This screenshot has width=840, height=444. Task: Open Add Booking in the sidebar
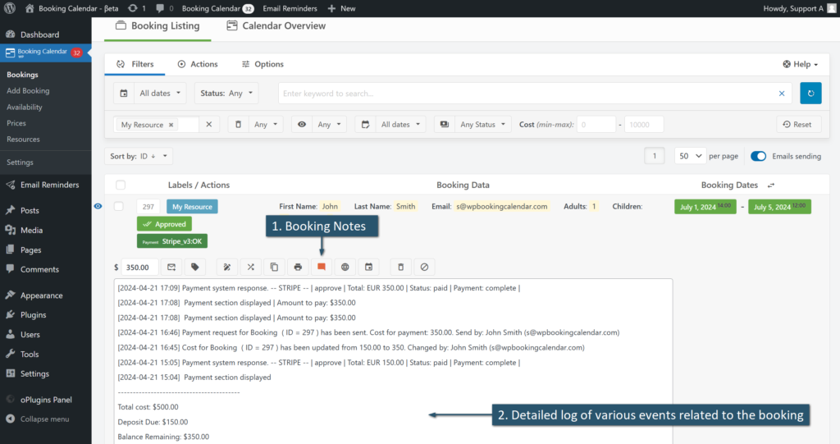pyautogui.click(x=28, y=91)
